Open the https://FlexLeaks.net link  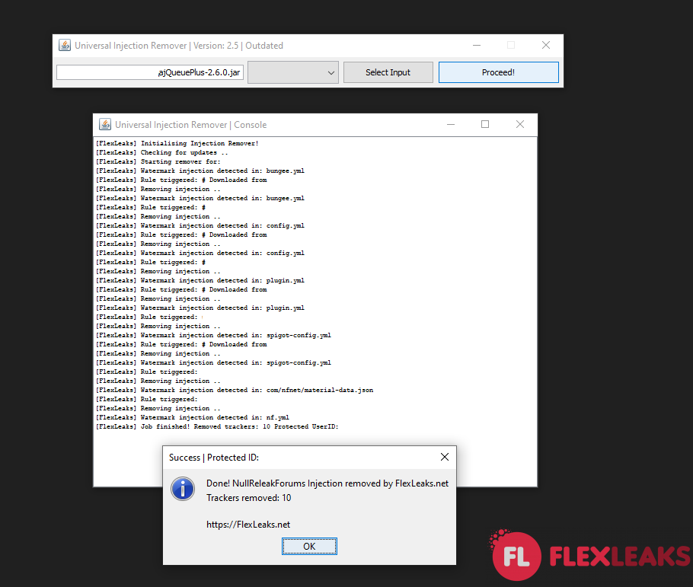pos(247,524)
